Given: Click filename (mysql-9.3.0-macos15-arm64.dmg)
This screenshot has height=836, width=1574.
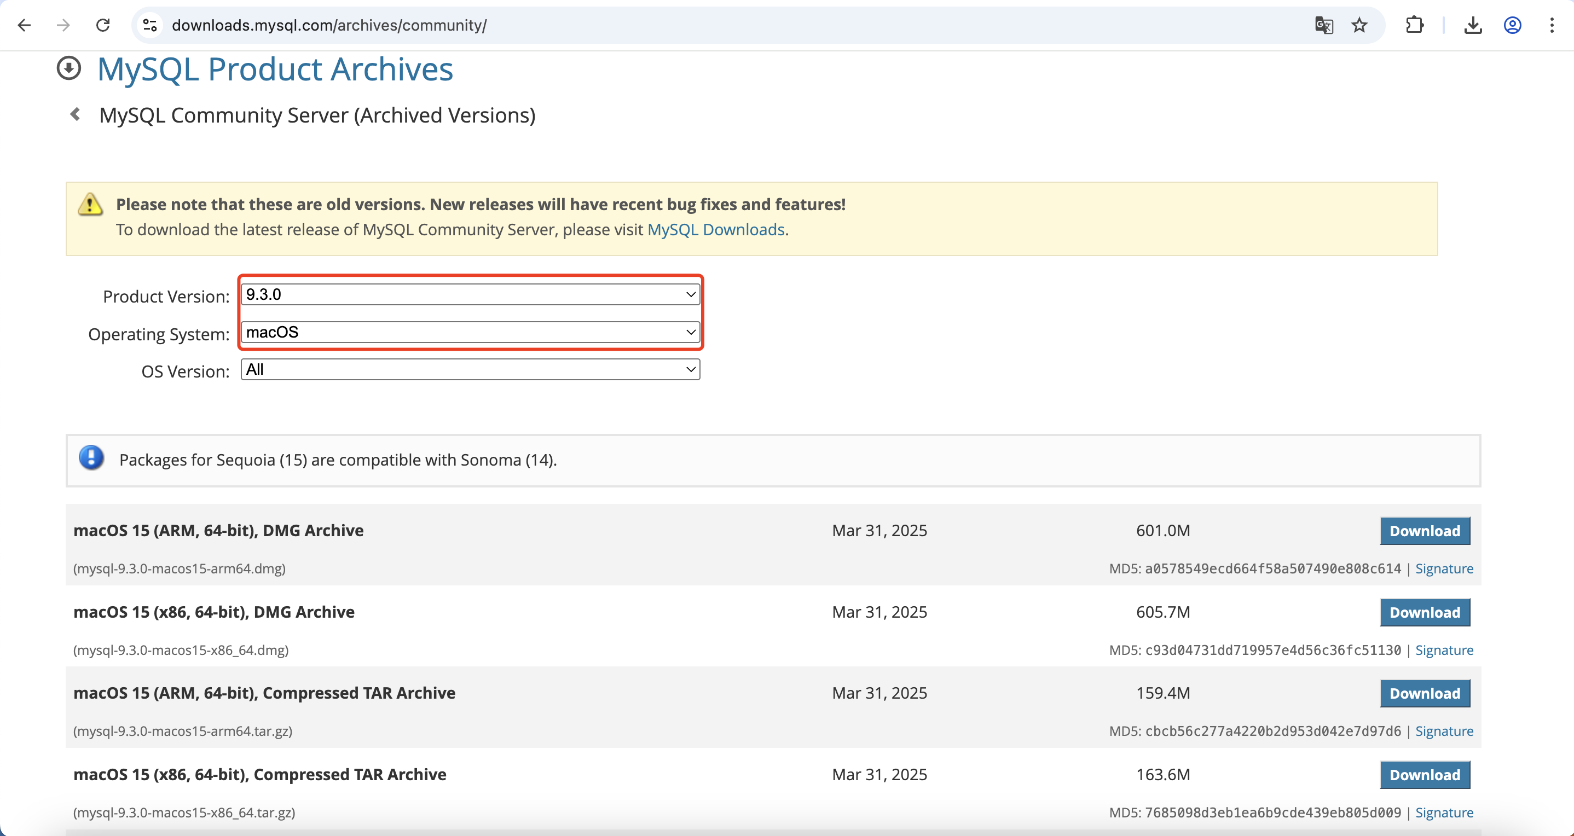Looking at the screenshot, I should pos(180,568).
